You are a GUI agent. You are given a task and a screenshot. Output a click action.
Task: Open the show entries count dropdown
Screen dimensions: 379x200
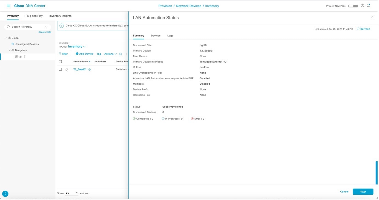tap(72, 193)
